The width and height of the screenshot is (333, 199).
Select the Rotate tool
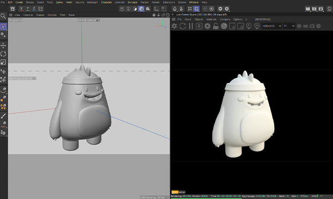click(3, 54)
